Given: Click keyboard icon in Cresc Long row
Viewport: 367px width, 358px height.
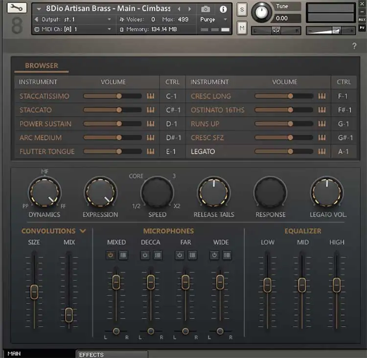Looking at the screenshot, I should coord(322,96).
